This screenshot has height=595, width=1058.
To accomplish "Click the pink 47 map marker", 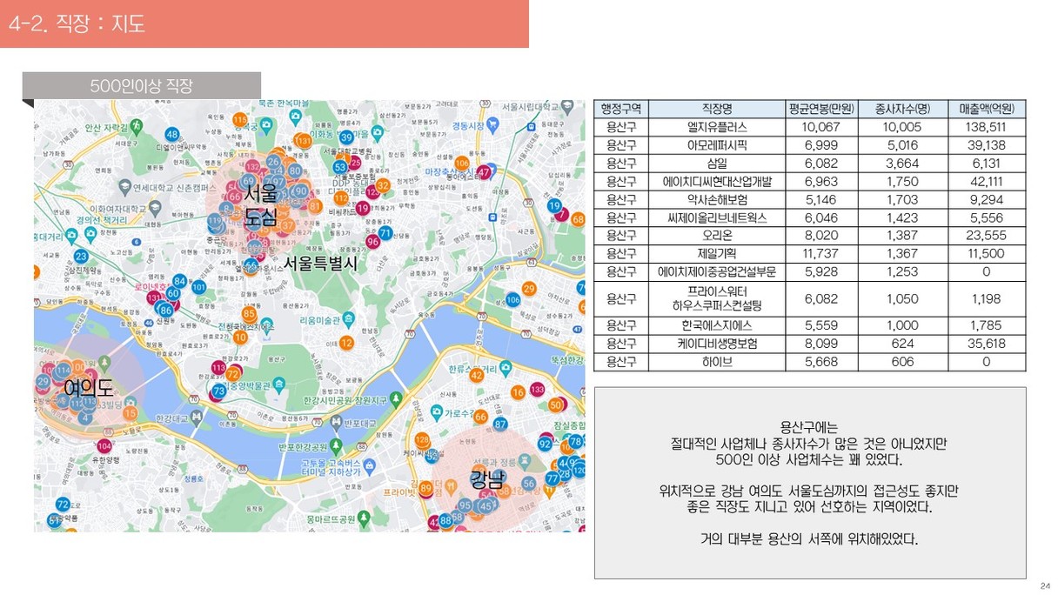I will click(x=484, y=172).
